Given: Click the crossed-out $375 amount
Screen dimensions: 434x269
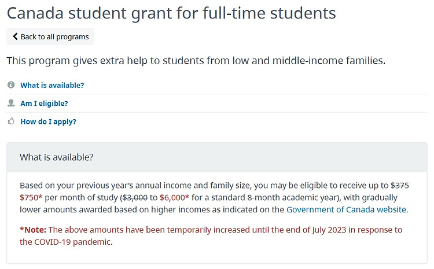Looking at the screenshot, I should coord(400,185).
